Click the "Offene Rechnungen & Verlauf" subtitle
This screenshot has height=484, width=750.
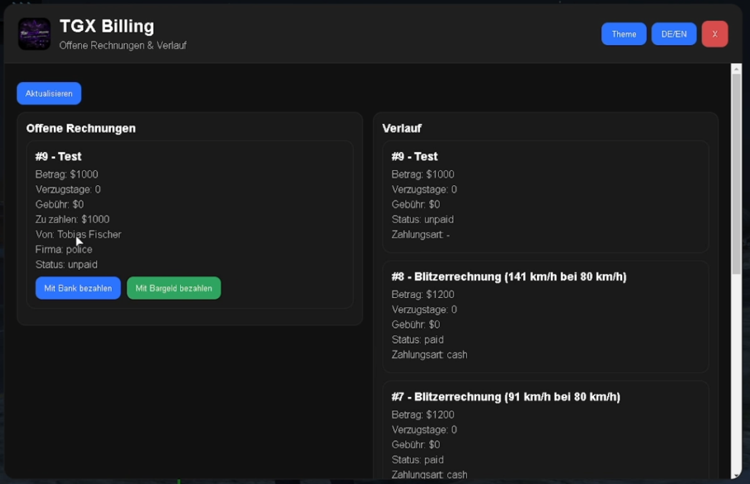pos(123,45)
